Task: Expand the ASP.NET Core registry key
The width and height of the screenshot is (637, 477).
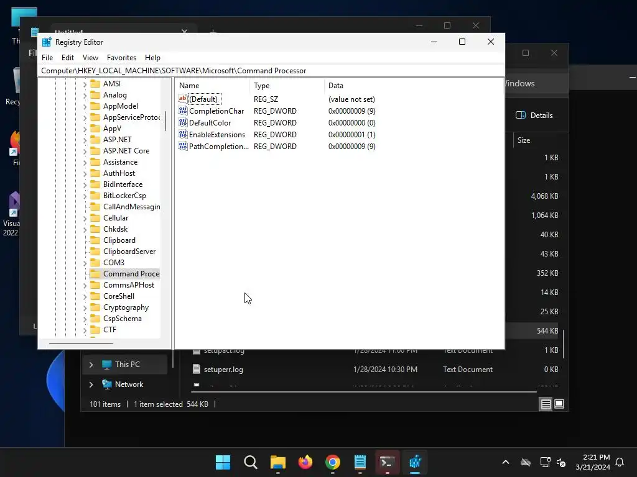Action: coord(85,152)
